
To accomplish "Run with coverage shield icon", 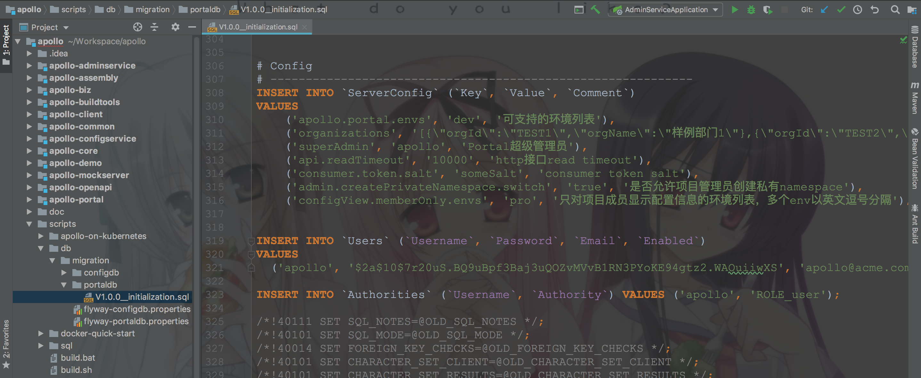I will point(768,10).
